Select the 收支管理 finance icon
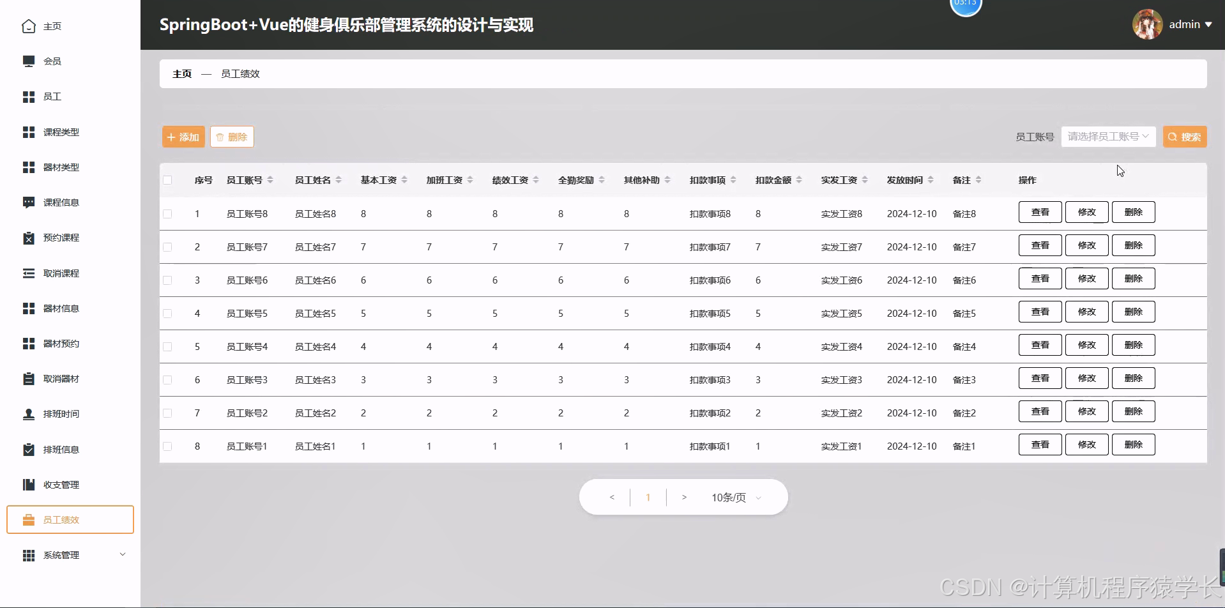Image resolution: width=1225 pixels, height=608 pixels. [x=28, y=484]
